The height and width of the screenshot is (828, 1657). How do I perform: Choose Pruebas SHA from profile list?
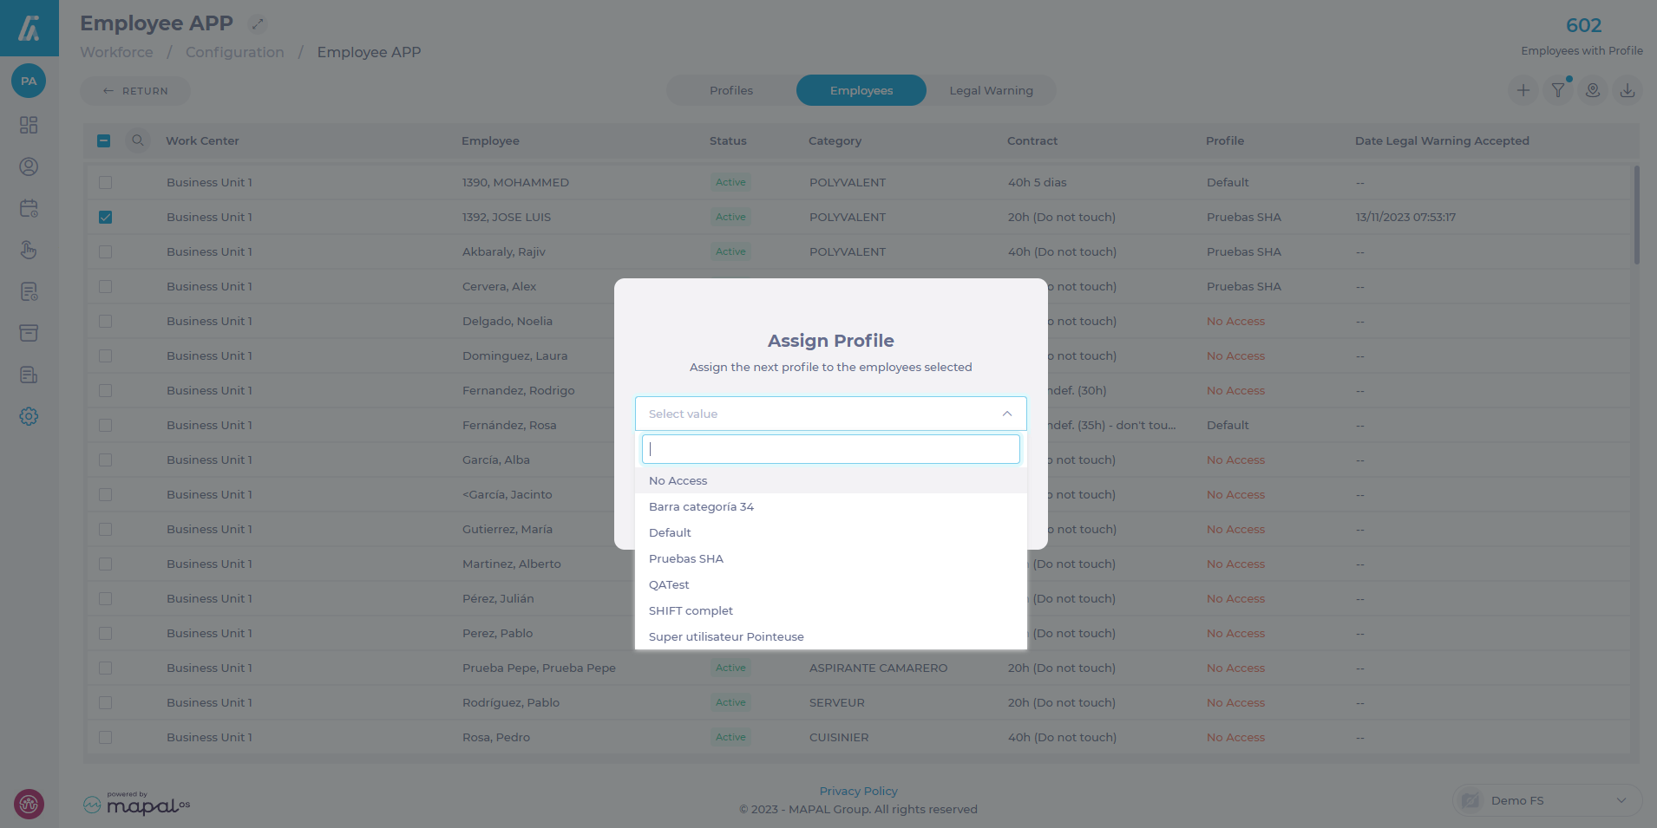click(686, 558)
